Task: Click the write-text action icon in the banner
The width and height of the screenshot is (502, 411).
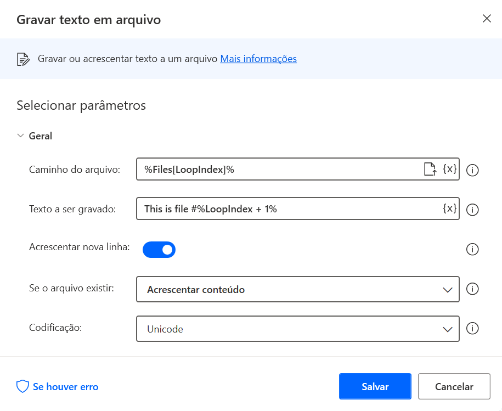Action: (22, 58)
